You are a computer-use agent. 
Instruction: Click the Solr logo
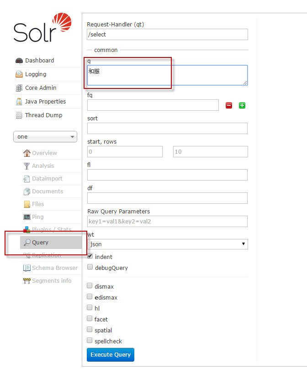click(x=42, y=28)
